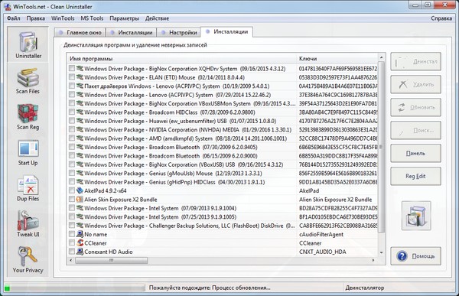This screenshot has width=459, height=296.
Task: Open the Dup Files tool
Action: point(28,188)
